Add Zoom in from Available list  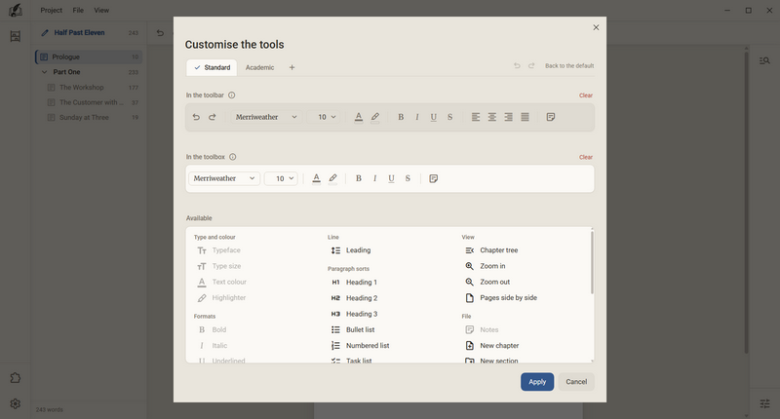coord(485,266)
